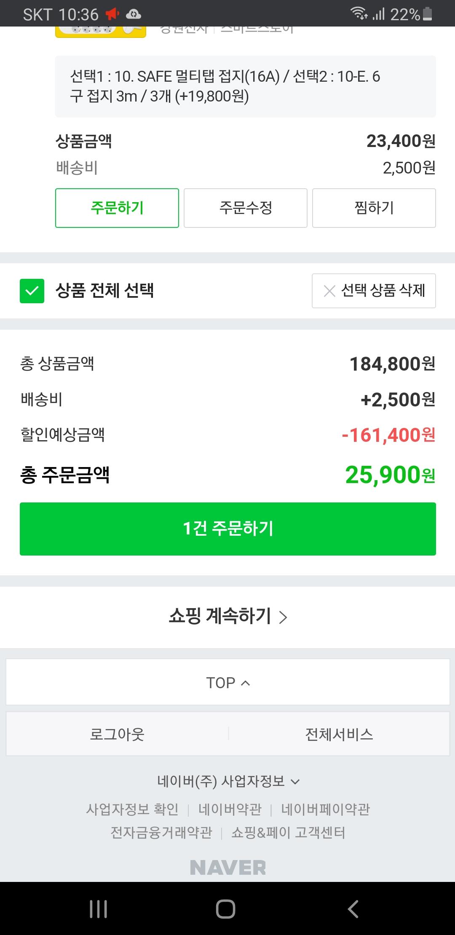Tap the Android back navigation icon
Image resolution: width=455 pixels, height=935 pixels.
353,908
